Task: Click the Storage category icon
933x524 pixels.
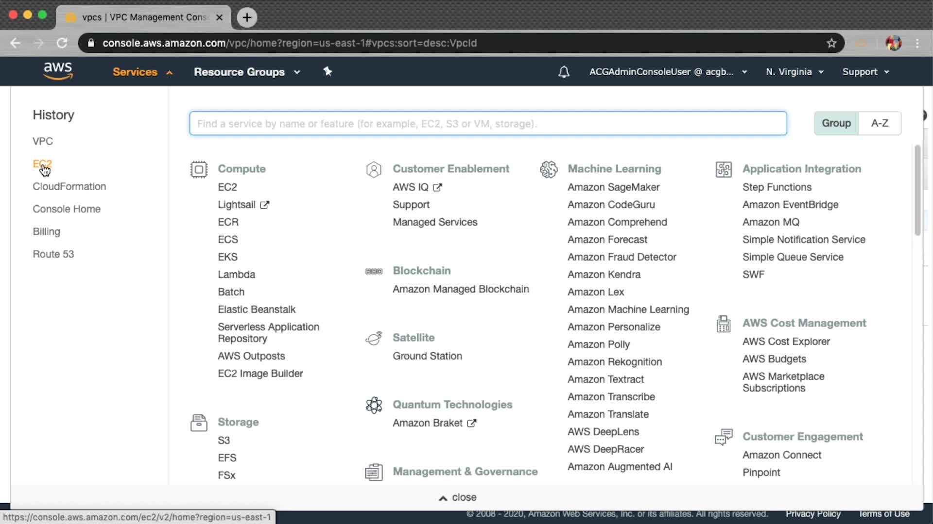Action: pyautogui.click(x=199, y=423)
